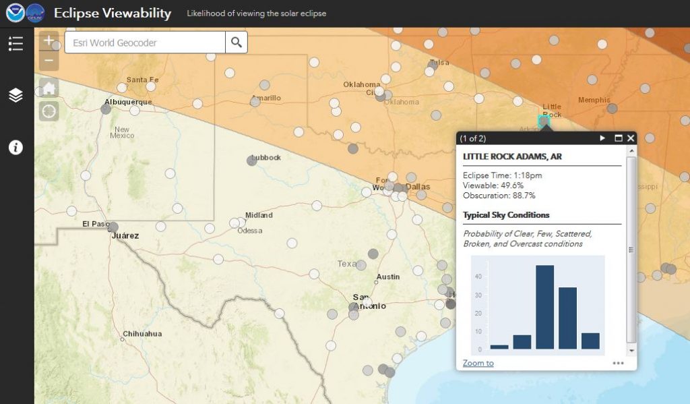
Task: Click the tallest bar in sky conditions chart
Action: (x=544, y=308)
